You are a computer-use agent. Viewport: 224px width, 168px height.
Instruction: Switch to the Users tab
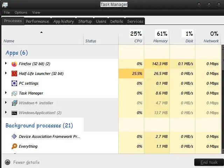101,21
